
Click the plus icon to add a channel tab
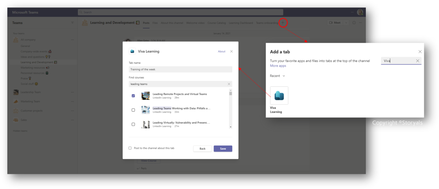283,23
